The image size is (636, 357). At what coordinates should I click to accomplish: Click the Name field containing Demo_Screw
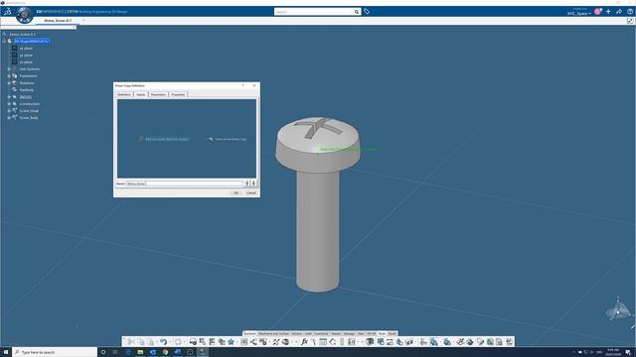(x=185, y=183)
